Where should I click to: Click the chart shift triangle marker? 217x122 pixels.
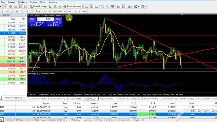tap(182, 15)
